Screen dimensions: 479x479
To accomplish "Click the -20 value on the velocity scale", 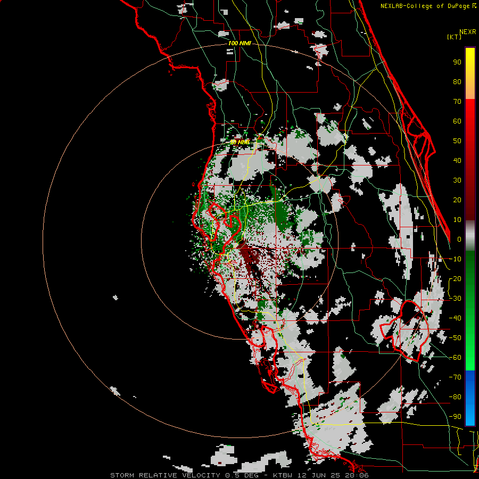I will (455, 279).
